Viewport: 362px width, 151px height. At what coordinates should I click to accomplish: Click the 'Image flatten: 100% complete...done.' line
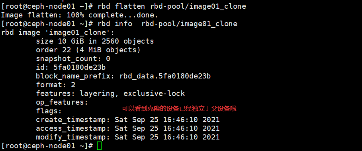point(80,15)
